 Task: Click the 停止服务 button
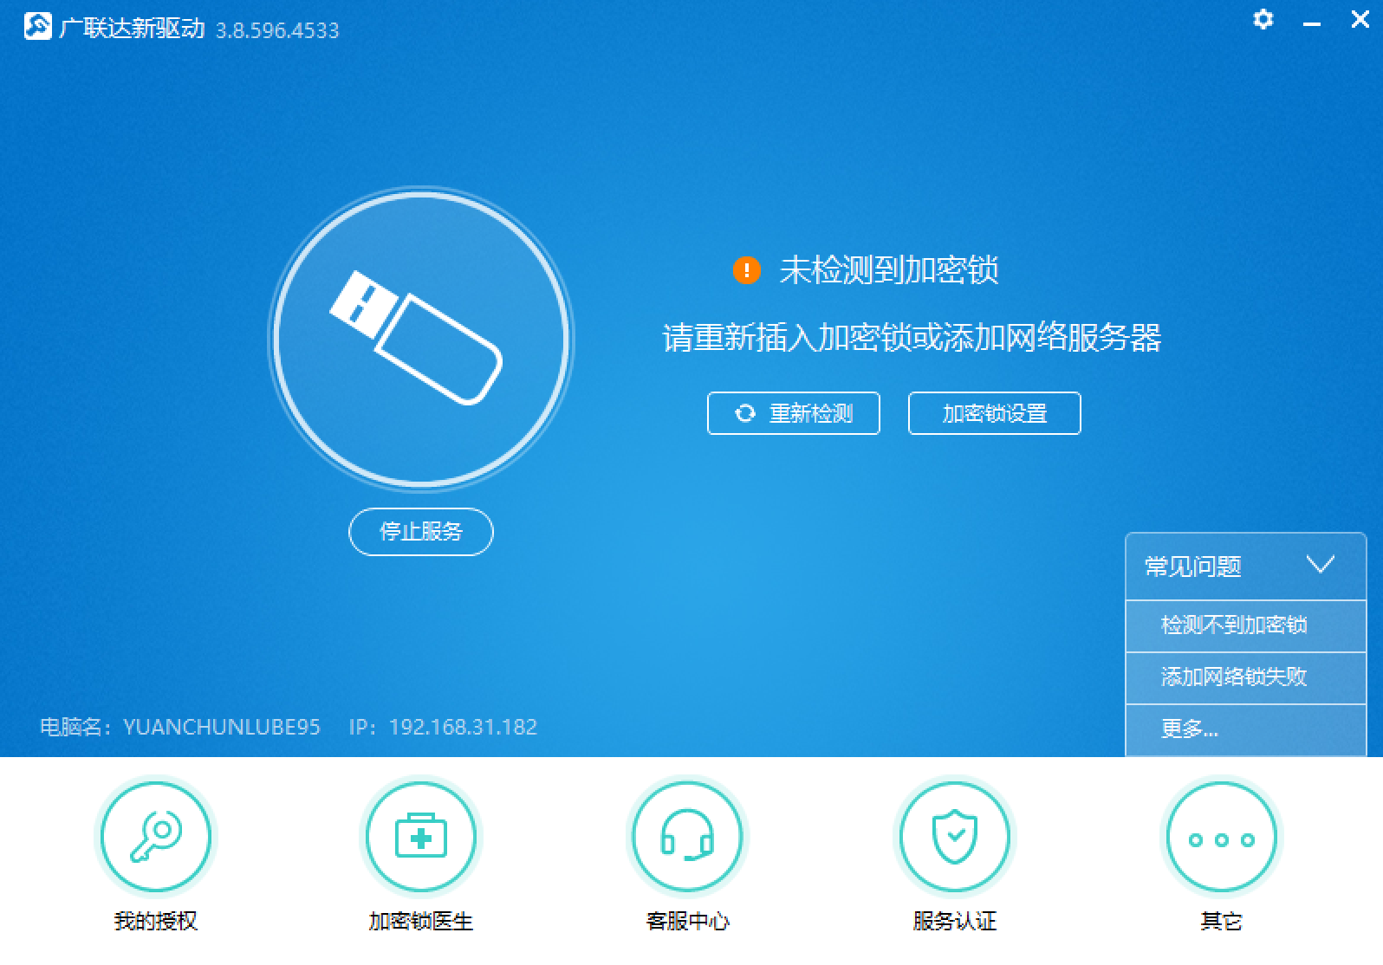click(421, 531)
